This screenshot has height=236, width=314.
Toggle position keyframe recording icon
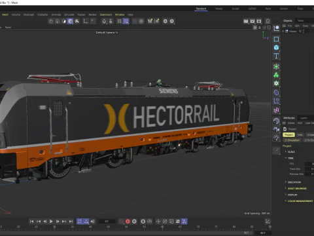[x=158, y=222]
